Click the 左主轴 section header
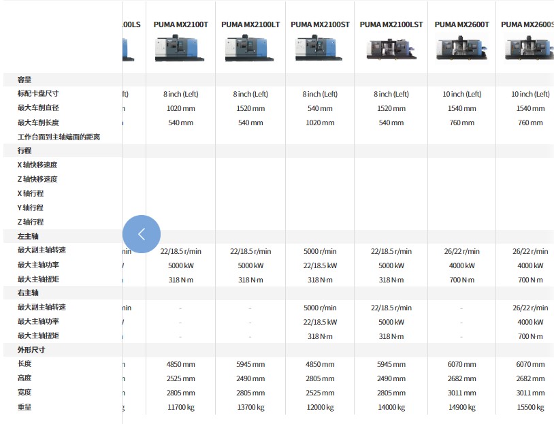The width and height of the screenshot is (554, 424). 28,236
